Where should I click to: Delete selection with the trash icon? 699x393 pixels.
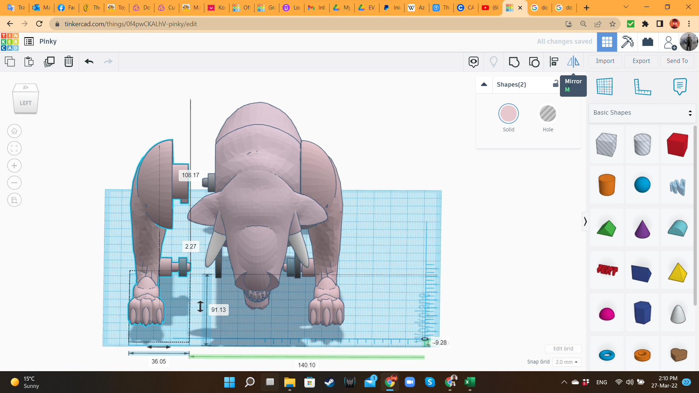[68, 61]
